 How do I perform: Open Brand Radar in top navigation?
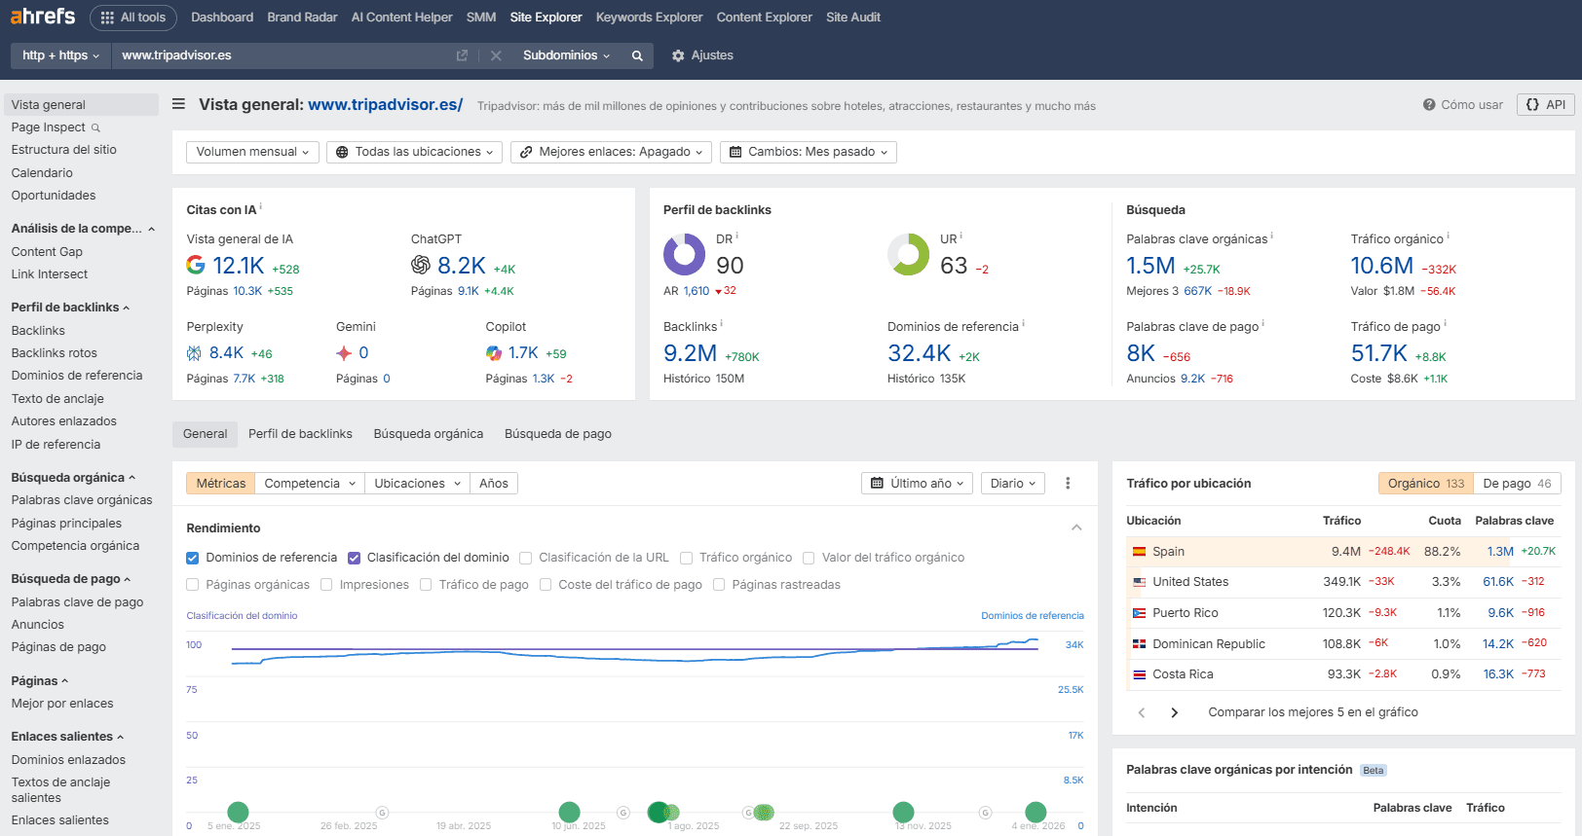click(302, 18)
